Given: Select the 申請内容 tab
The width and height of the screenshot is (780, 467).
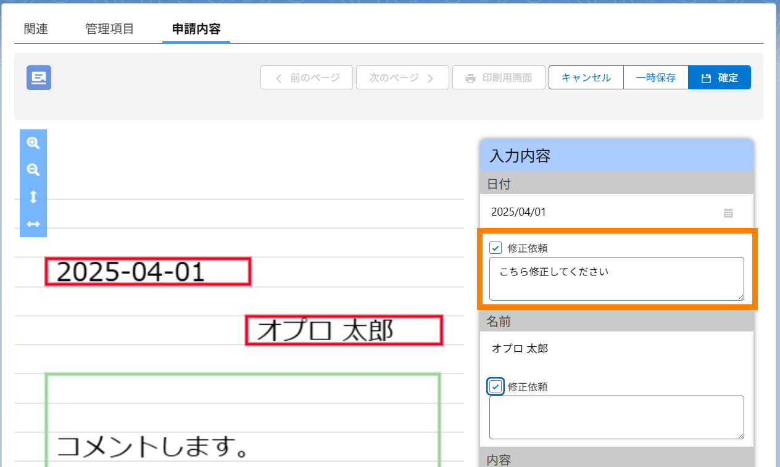Looking at the screenshot, I should coord(196,29).
